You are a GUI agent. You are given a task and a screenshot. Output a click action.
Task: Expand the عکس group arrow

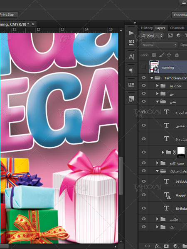(157, 219)
